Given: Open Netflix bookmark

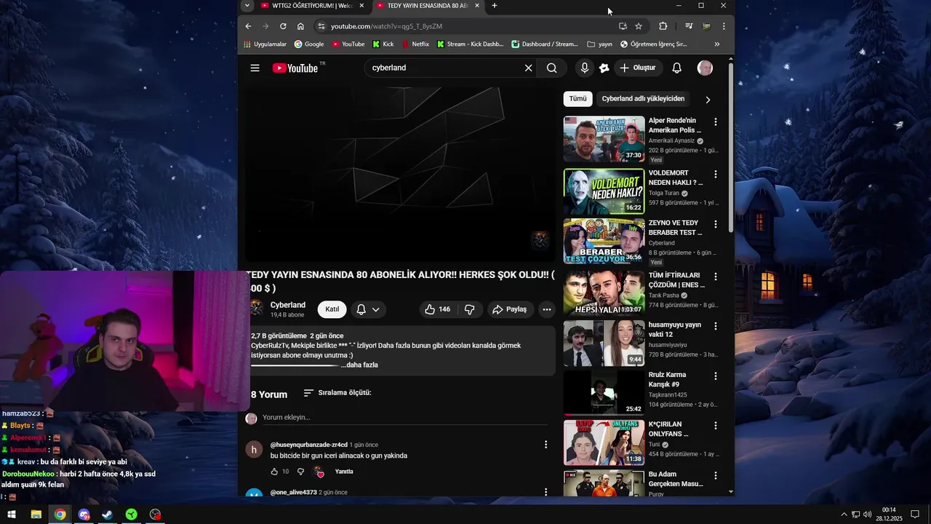Looking at the screenshot, I should pyautogui.click(x=415, y=44).
